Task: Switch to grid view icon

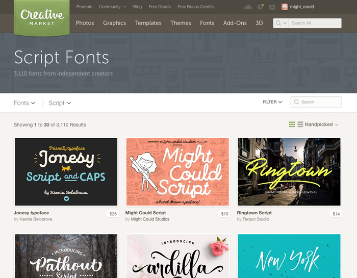Action: pyautogui.click(x=292, y=124)
